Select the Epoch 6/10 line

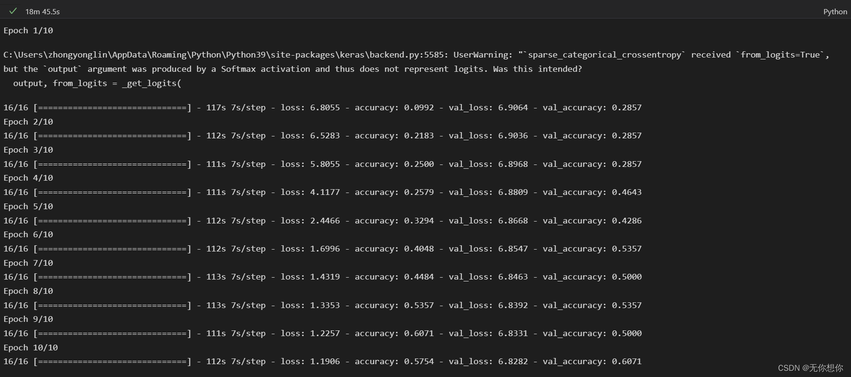point(28,234)
